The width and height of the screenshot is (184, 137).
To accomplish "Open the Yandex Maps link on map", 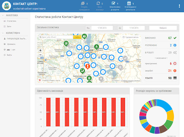I will click(x=51, y=80).
